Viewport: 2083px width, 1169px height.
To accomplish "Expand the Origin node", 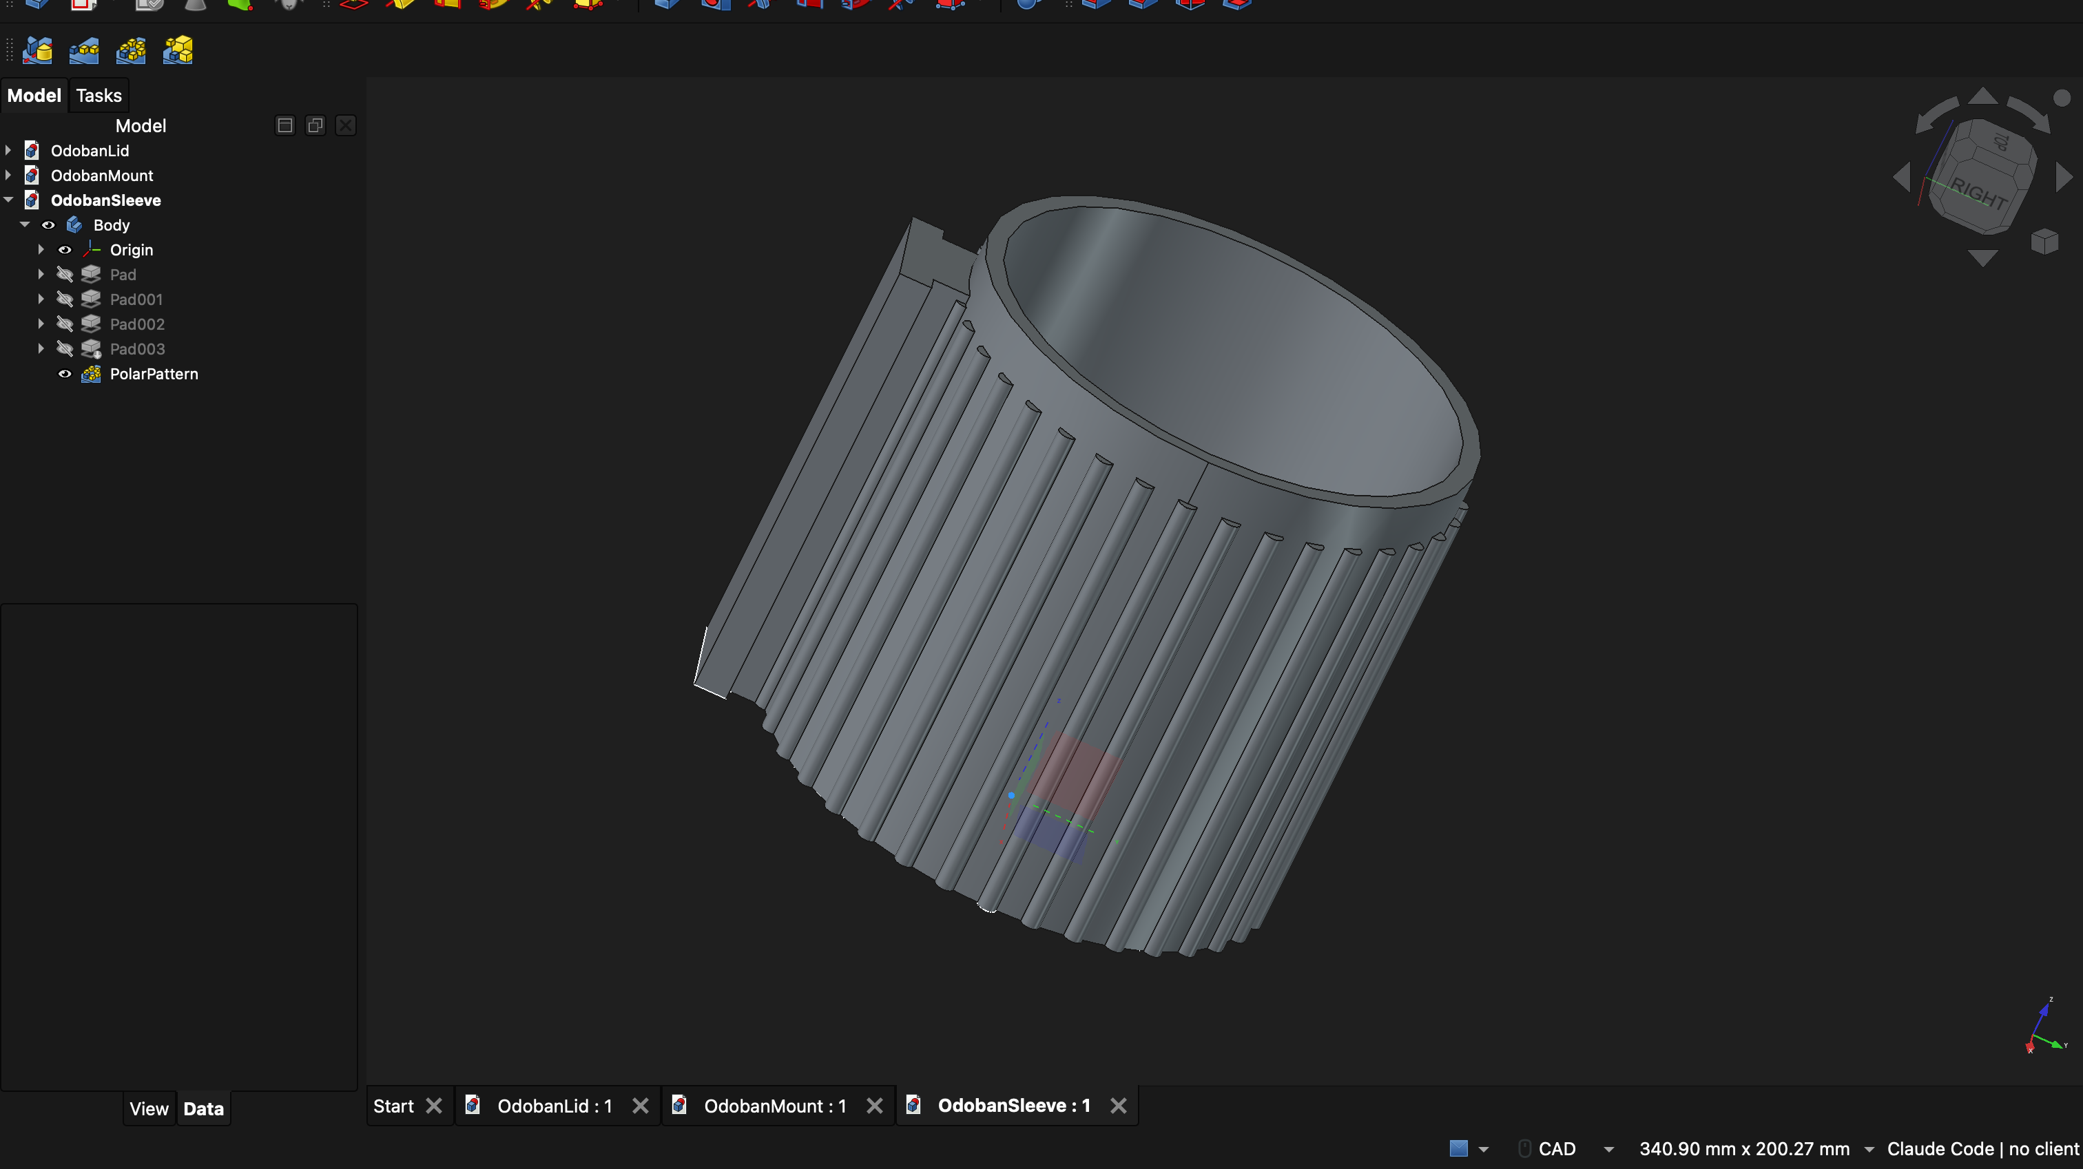I will [x=41, y=250].
